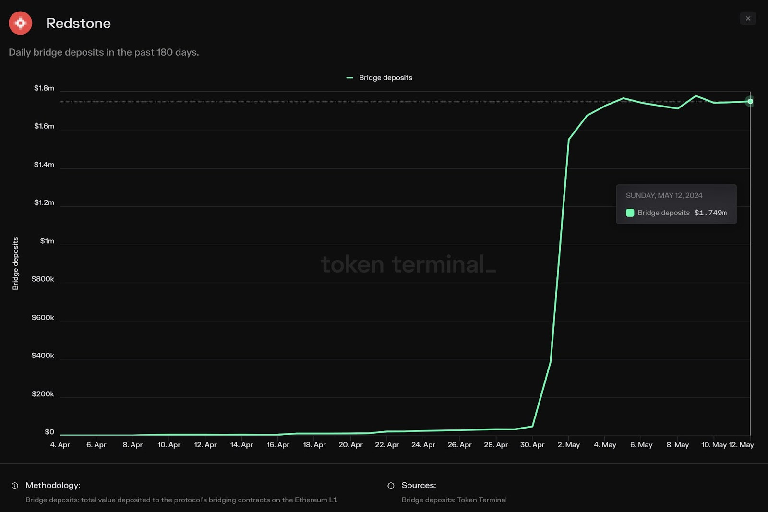Click the '28. Apr' x-axis label

496,445
